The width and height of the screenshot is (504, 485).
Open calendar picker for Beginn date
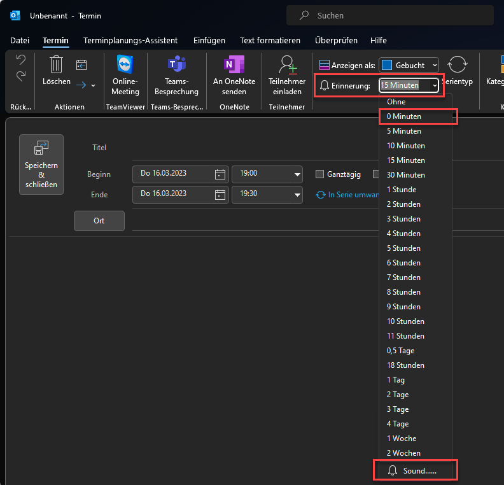220,174
